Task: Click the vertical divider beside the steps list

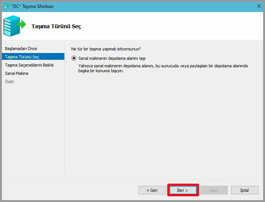Action: [65, 109]
